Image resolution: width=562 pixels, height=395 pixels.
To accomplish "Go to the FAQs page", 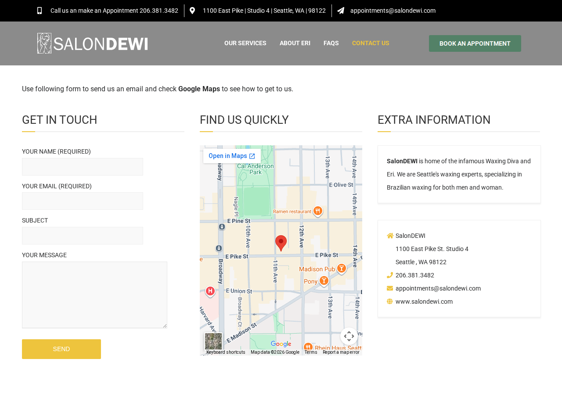I will point(331,43).
